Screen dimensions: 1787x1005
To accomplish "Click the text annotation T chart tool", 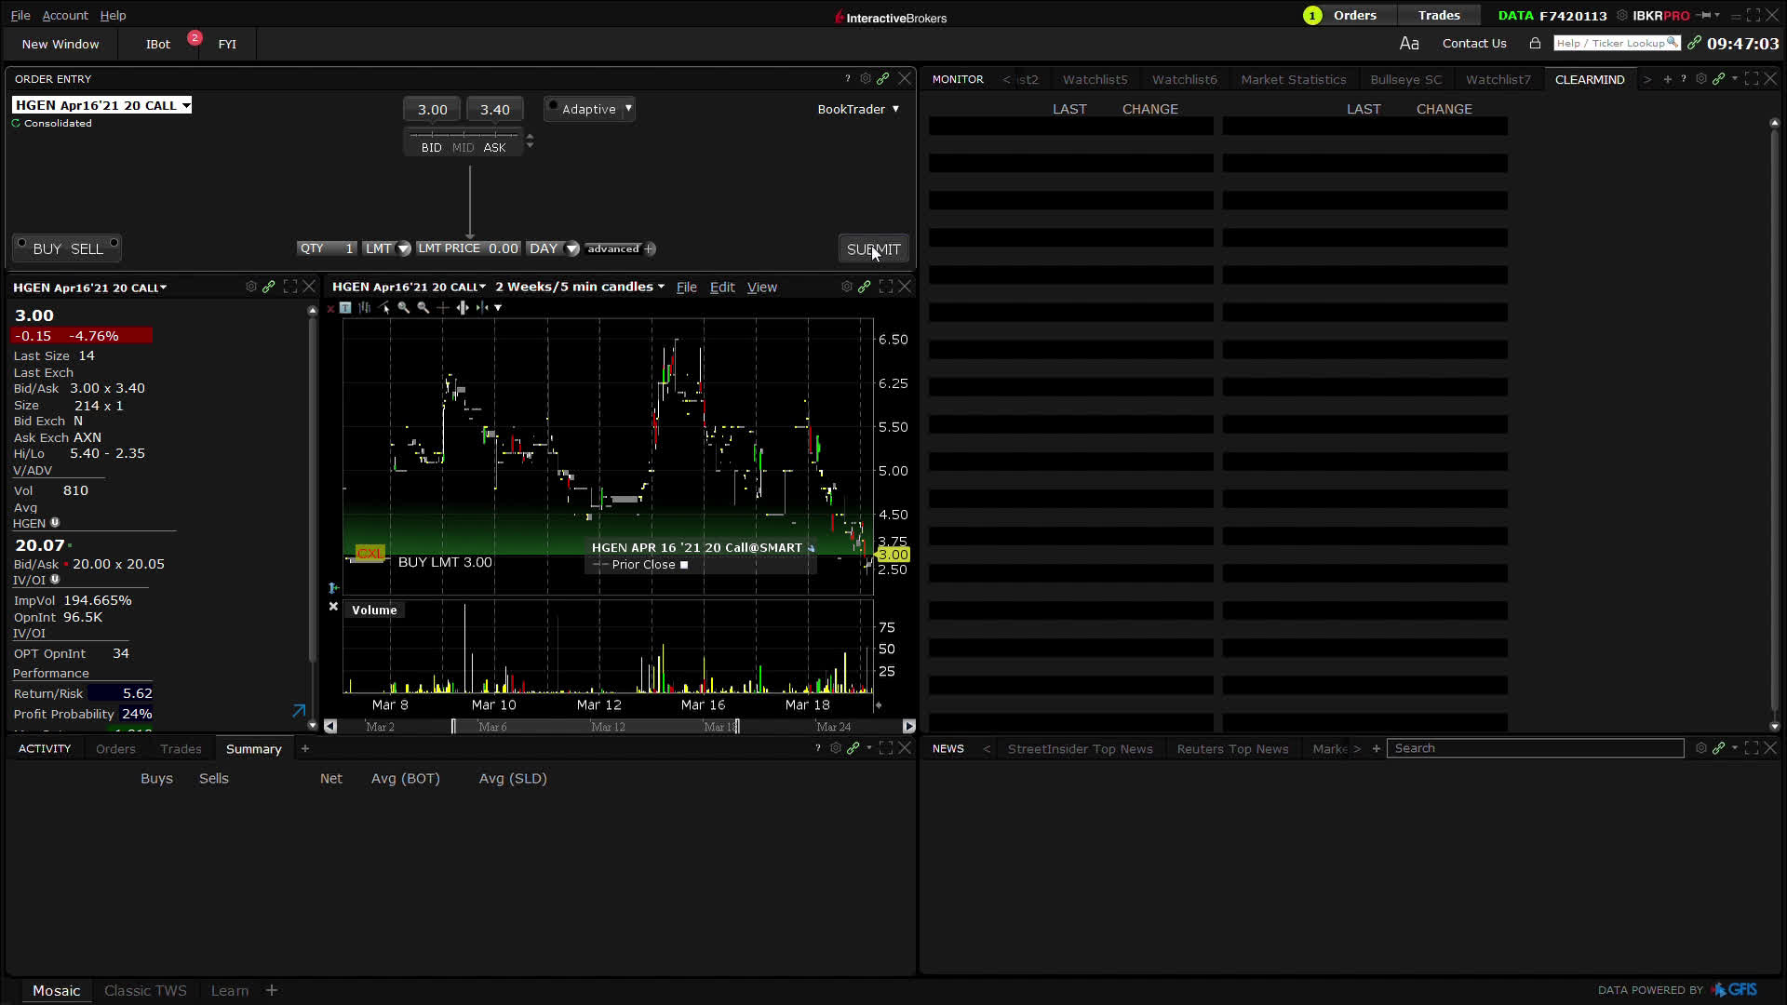I will coord(345,308).
